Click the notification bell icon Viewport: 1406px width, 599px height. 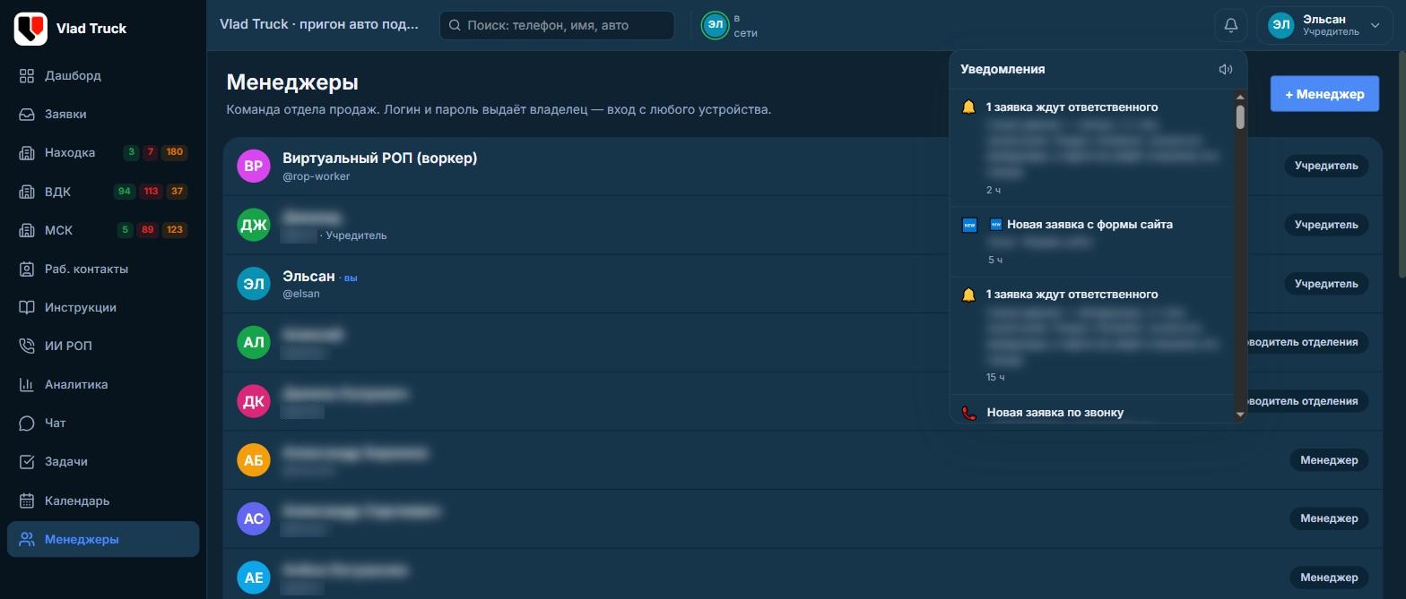click(x=1231, y=25)
